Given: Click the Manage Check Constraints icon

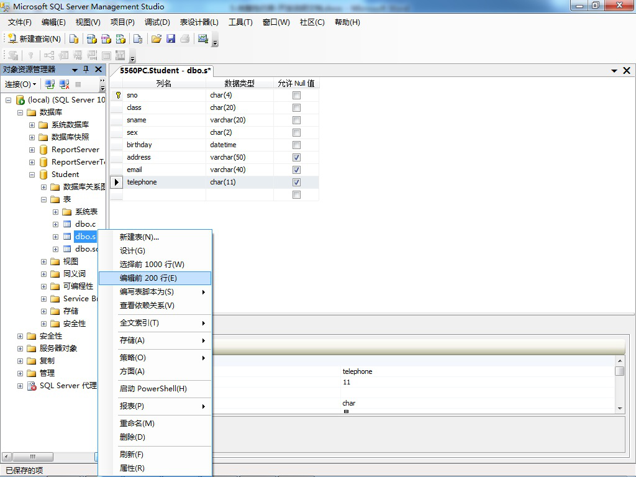Looking at the screenshot, I should [x=106, y=55].
